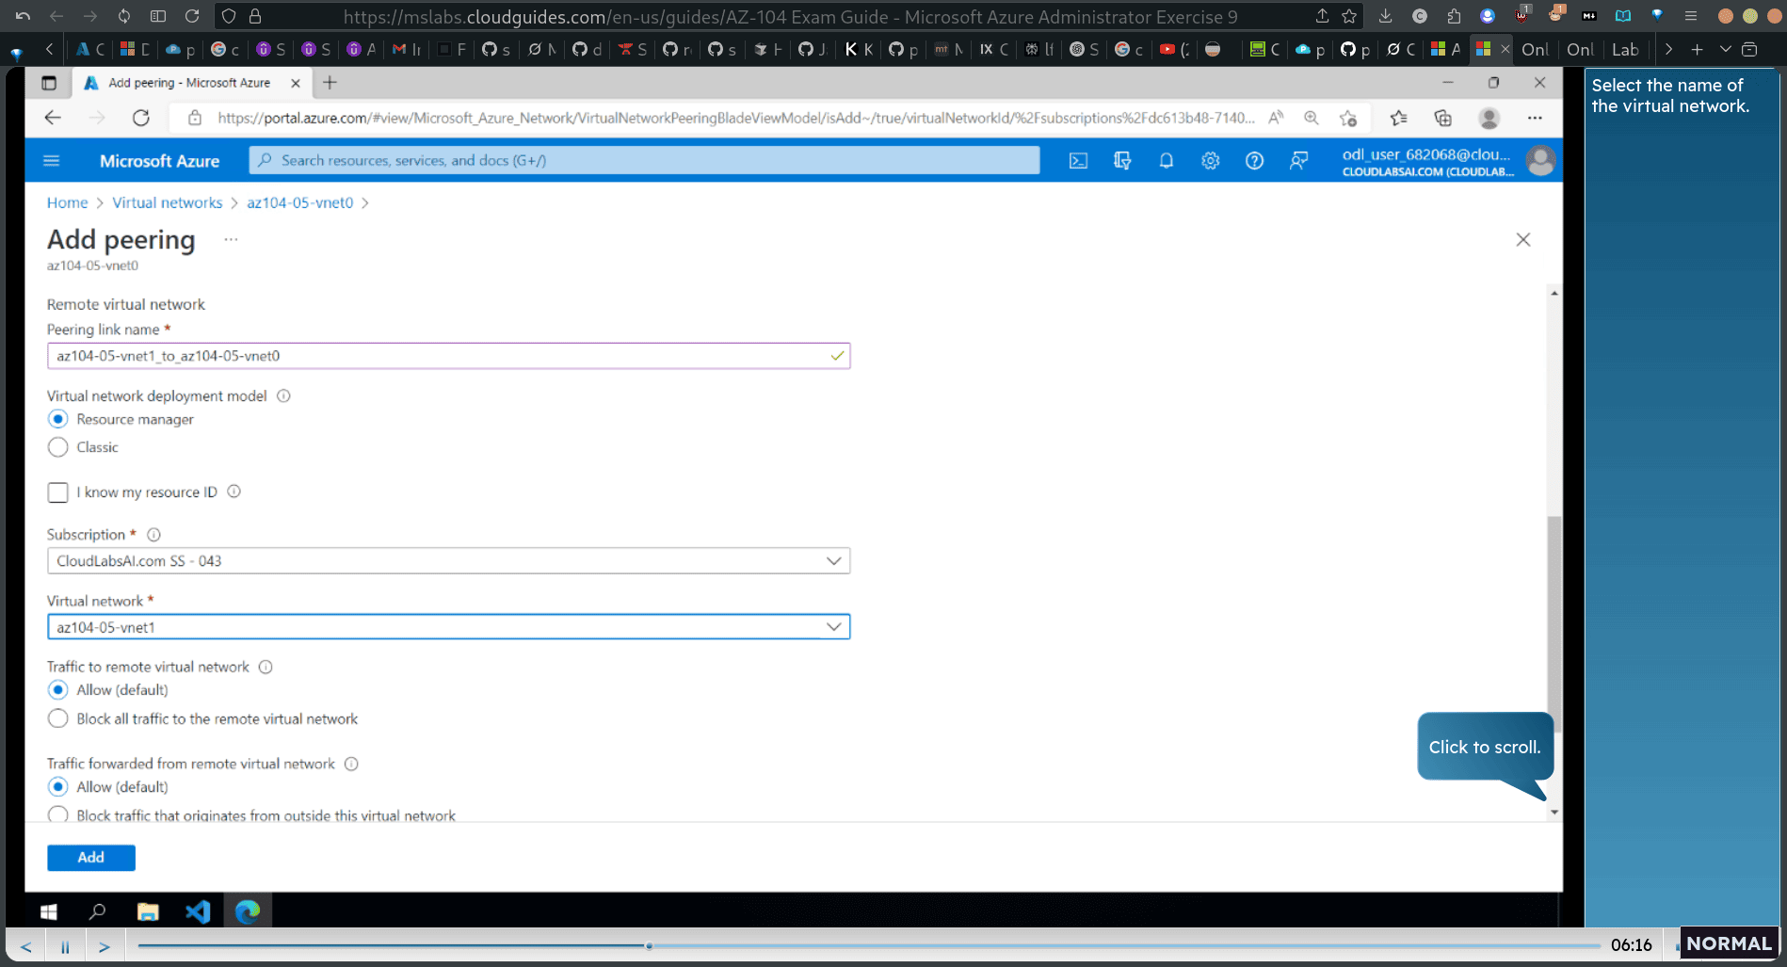Screen dimensions: 1787x967
Task: Open Directories and subscriptions filter icon
Action: coord(1122,161)
